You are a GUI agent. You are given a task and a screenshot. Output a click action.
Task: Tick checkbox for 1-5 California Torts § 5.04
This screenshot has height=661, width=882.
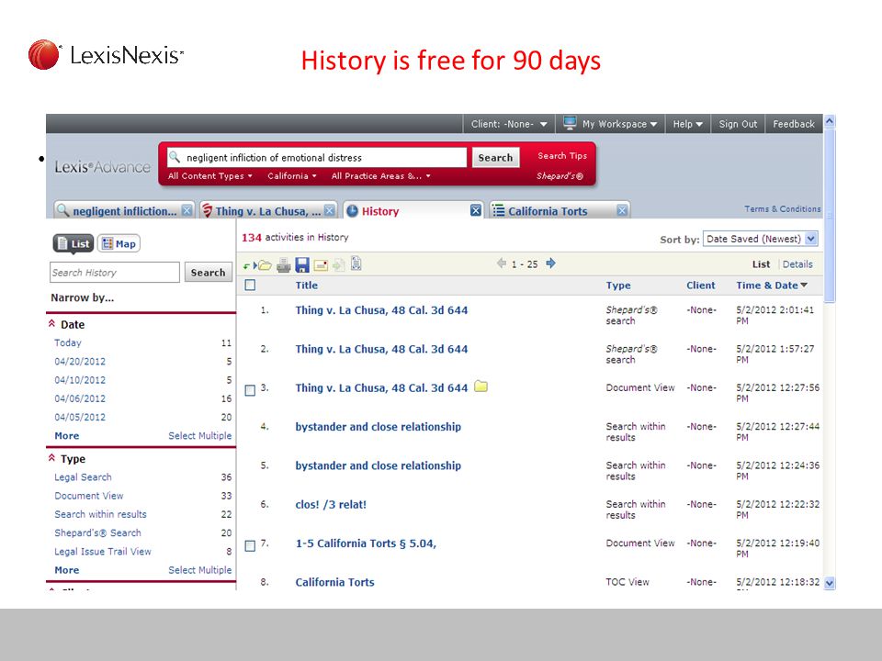250,545
